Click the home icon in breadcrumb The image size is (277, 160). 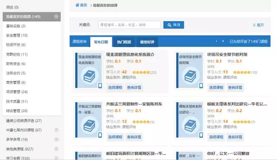click(x=77, y=5)
